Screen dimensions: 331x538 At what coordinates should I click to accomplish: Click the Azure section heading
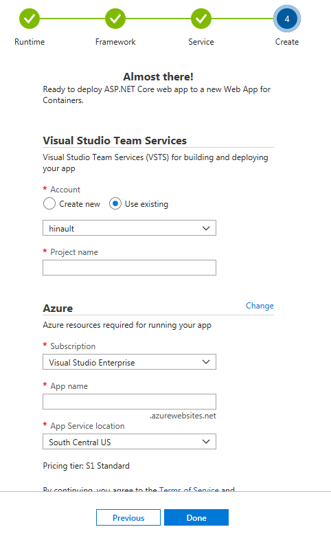click(58, 309)
